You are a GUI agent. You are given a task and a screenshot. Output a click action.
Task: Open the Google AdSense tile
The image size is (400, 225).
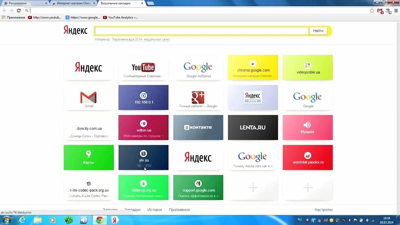coord(198,67)
